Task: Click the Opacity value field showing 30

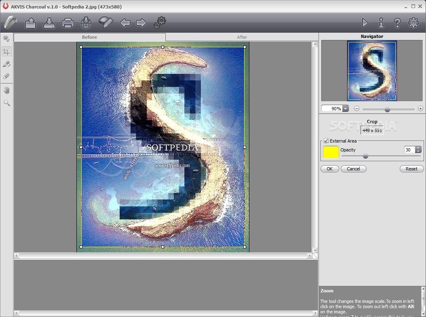Action: pyautogui.click(x=410, y=150)
